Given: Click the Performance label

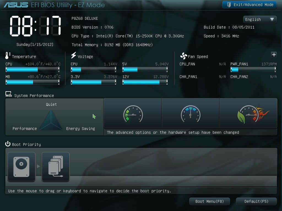Looking at the screenshot, I should [25, 129].
